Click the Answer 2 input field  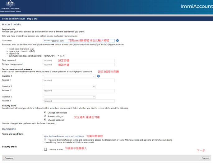[x=79, y=91]
